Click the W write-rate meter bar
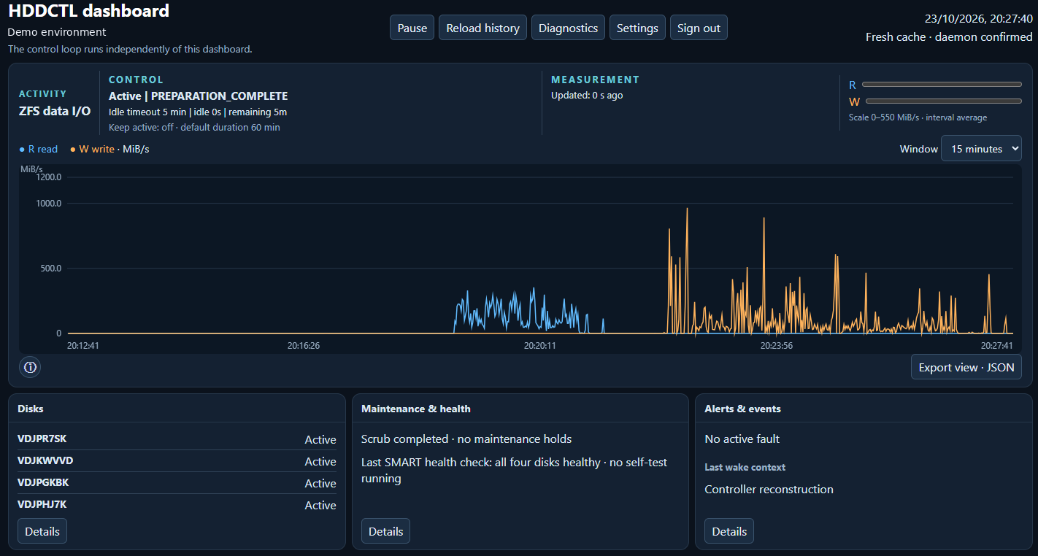This screenshot has width=1038, height=556. tap(944, 101)
